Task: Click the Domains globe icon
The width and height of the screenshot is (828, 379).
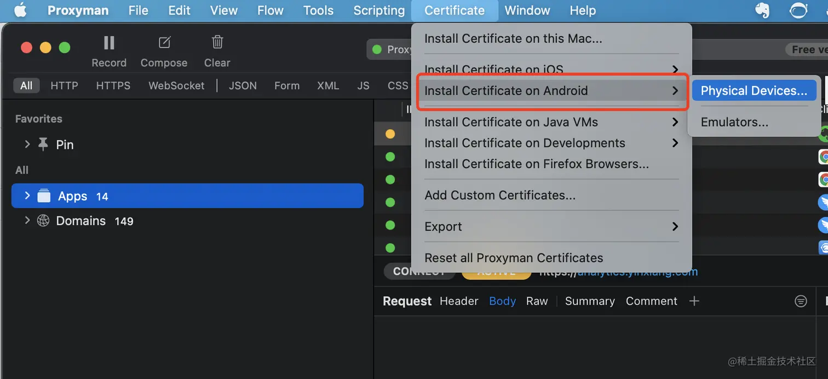Action: (43, 221)
